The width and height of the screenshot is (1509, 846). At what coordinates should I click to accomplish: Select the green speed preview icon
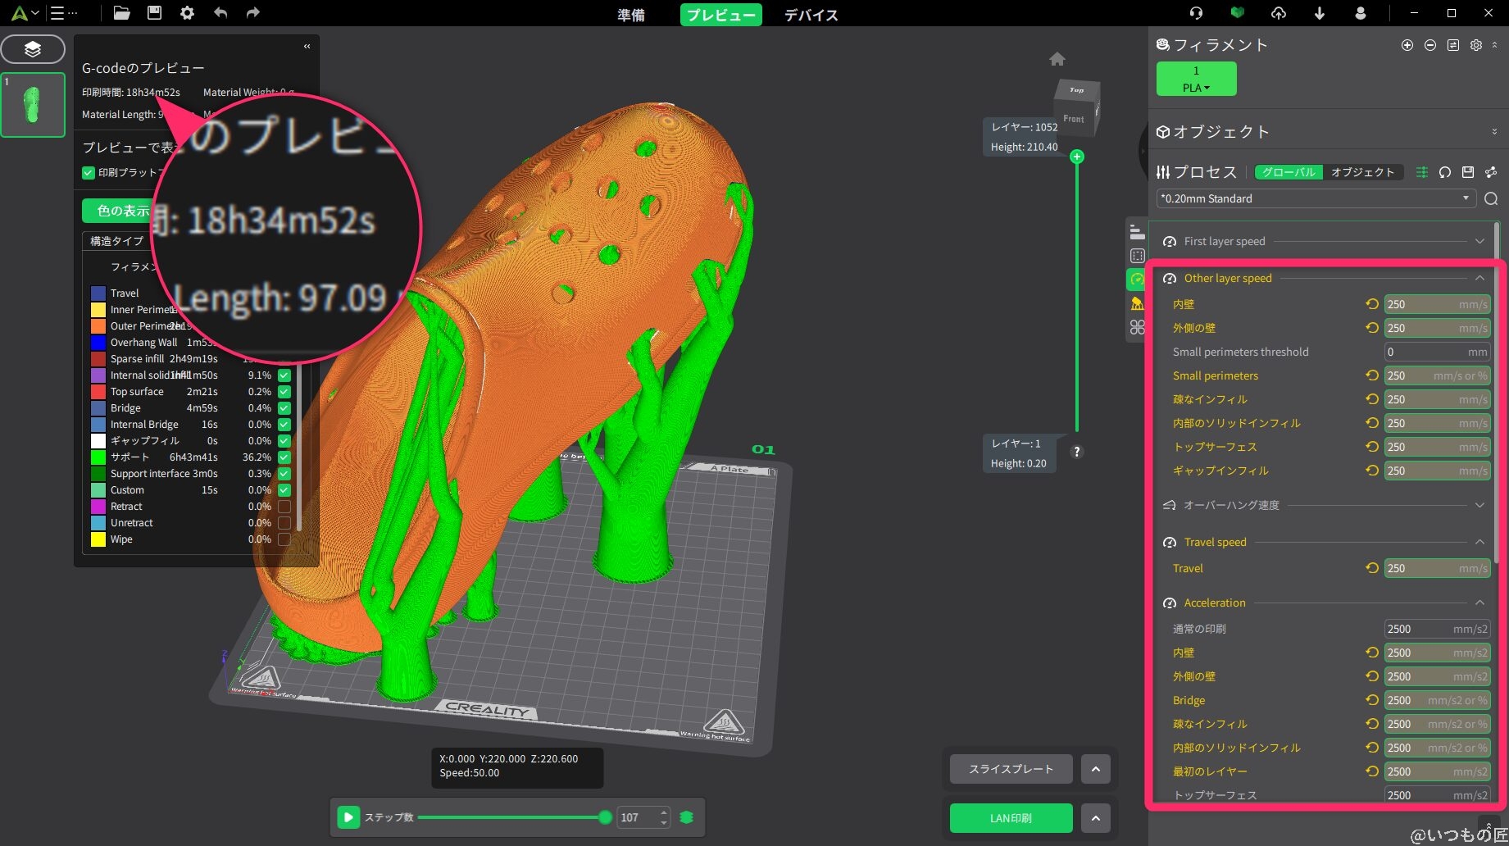[x=1136, y=279]
